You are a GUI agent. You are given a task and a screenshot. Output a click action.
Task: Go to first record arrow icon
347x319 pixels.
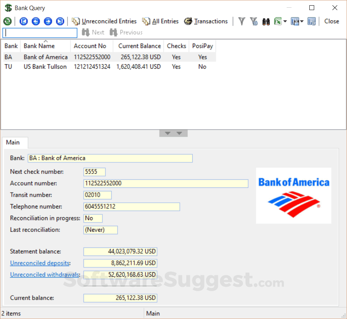(23, 21)
